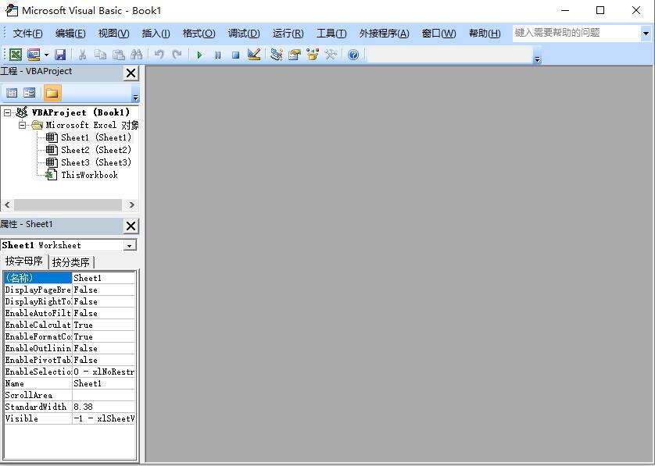The width and height of the screenshot is (655, 466).
Task: Close the 工程 - VBAProject panel
Action: tap(131, 73)
